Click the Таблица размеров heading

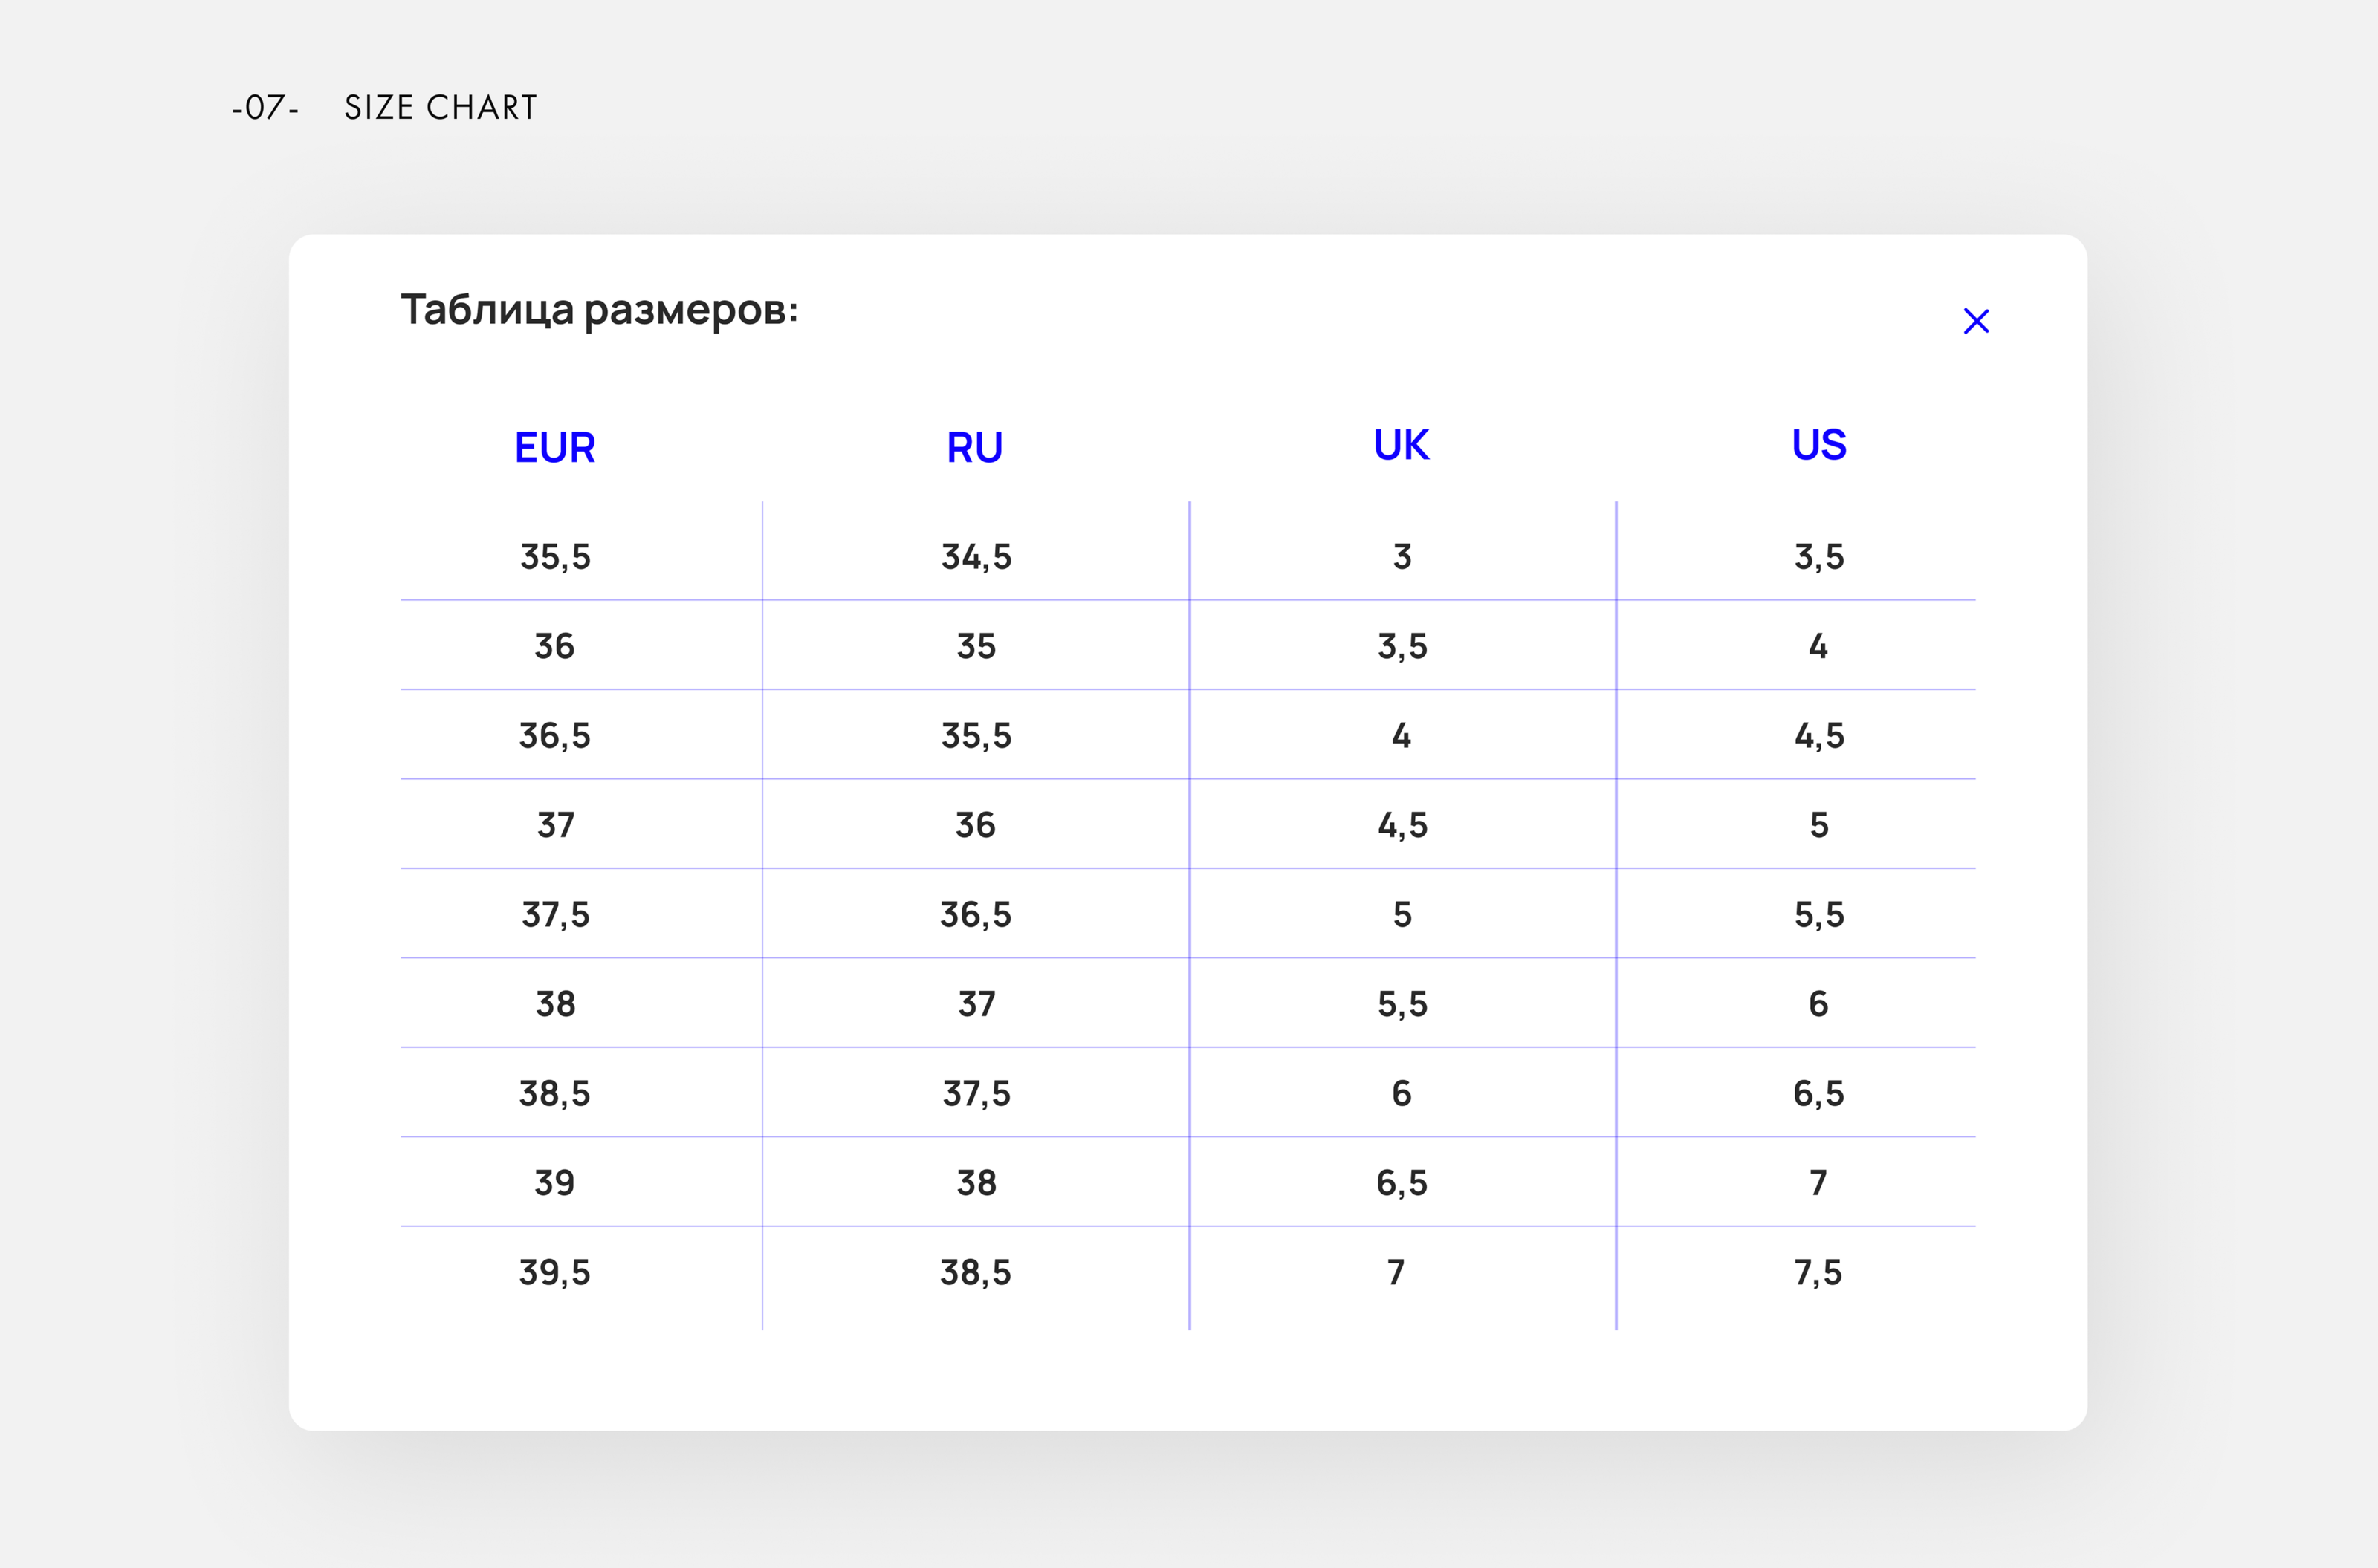click(x=599, y=310)
